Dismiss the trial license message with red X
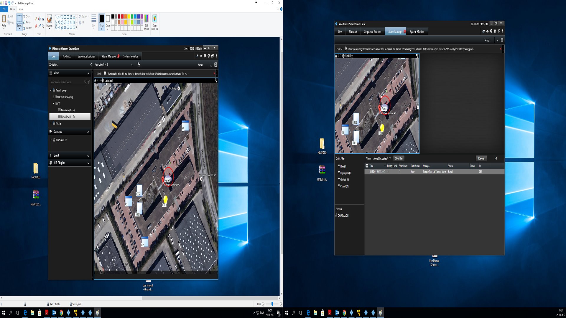This screenshot has width=566, height=318. coord(501,49)
